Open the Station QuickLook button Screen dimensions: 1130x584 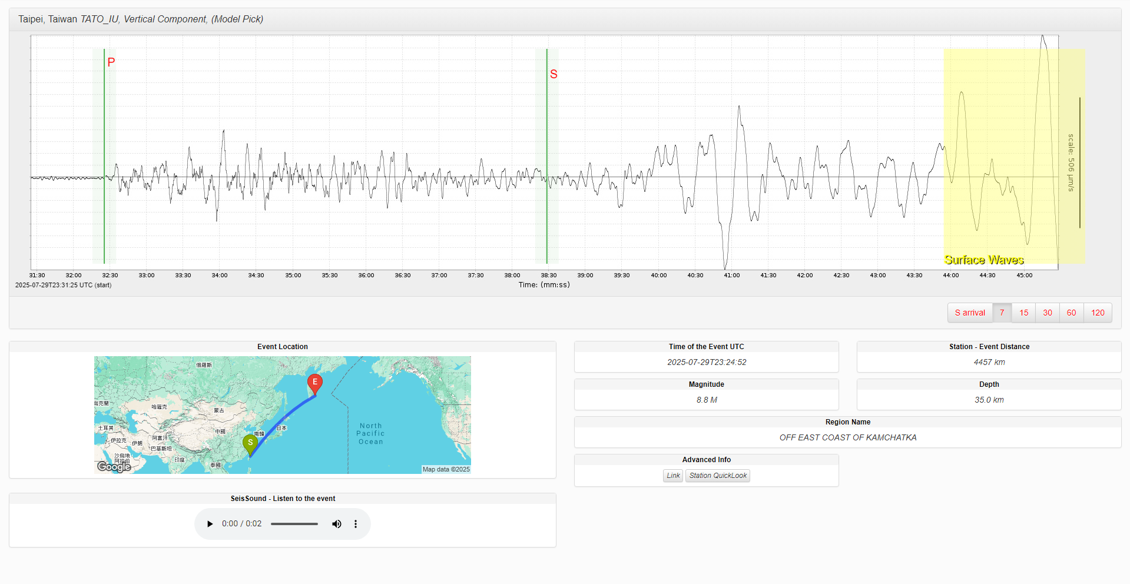tap(718, 476)
